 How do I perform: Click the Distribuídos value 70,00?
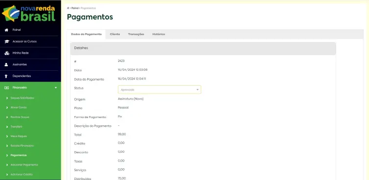point(122,179)
